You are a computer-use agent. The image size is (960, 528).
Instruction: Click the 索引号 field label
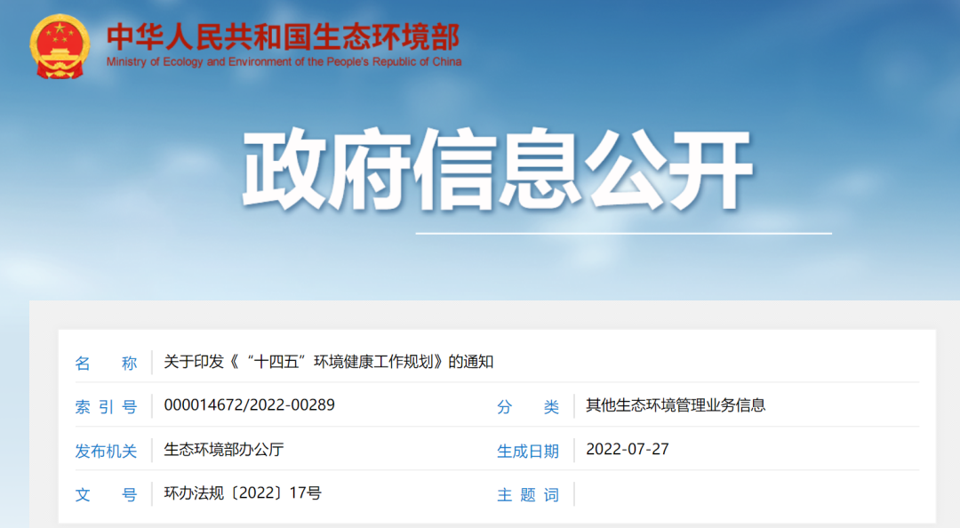pyautogui.click(x=106, y=407)
